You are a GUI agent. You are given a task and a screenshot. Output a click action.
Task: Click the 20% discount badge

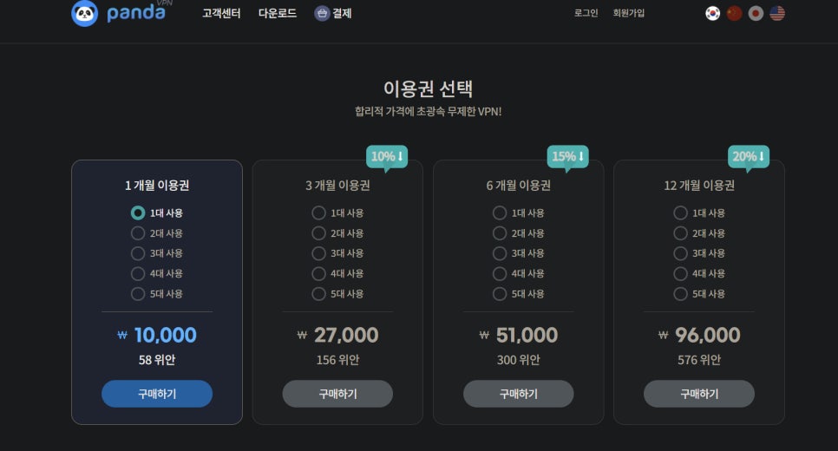point(748,157)
